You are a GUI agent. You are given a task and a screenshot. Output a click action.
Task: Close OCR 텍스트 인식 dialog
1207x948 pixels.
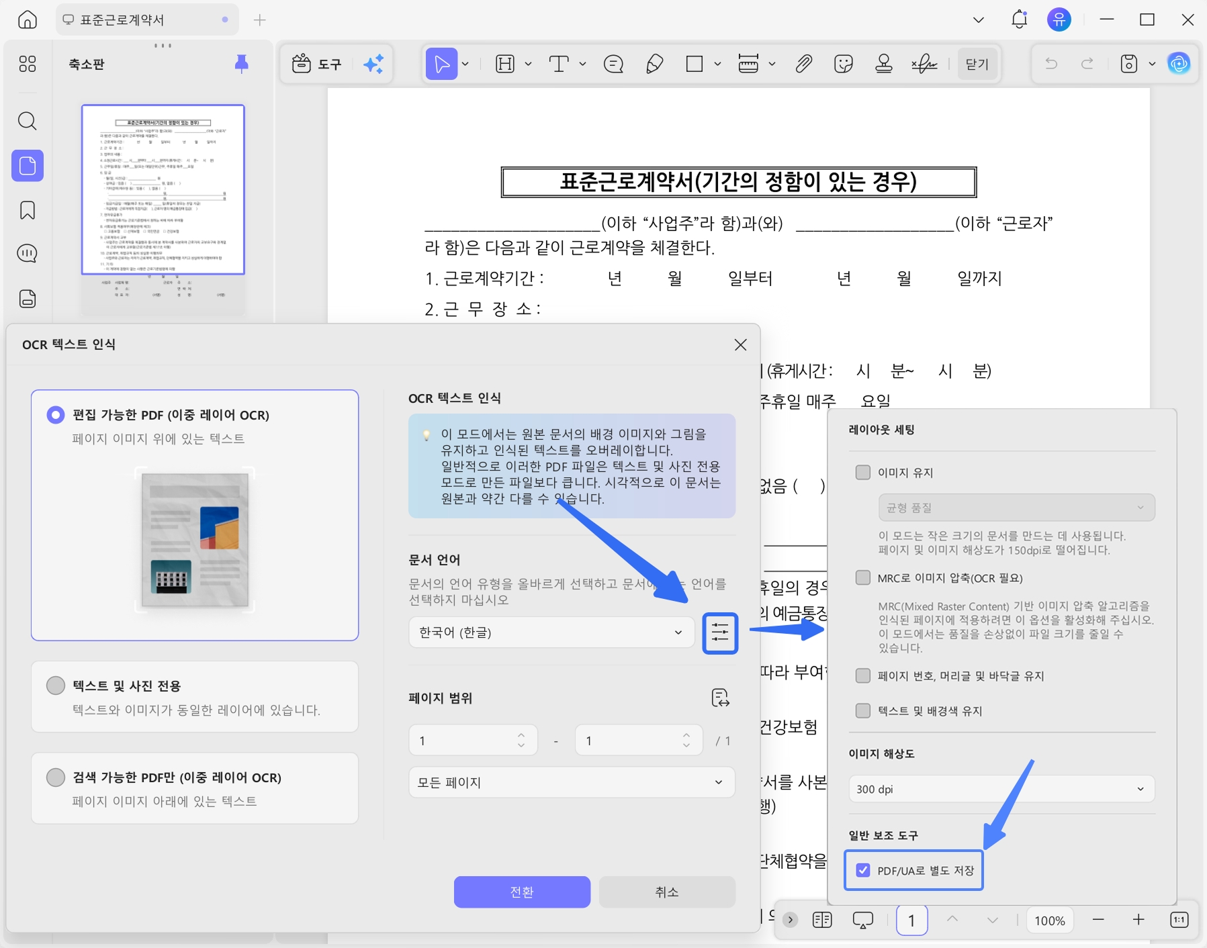click(740, 344)
